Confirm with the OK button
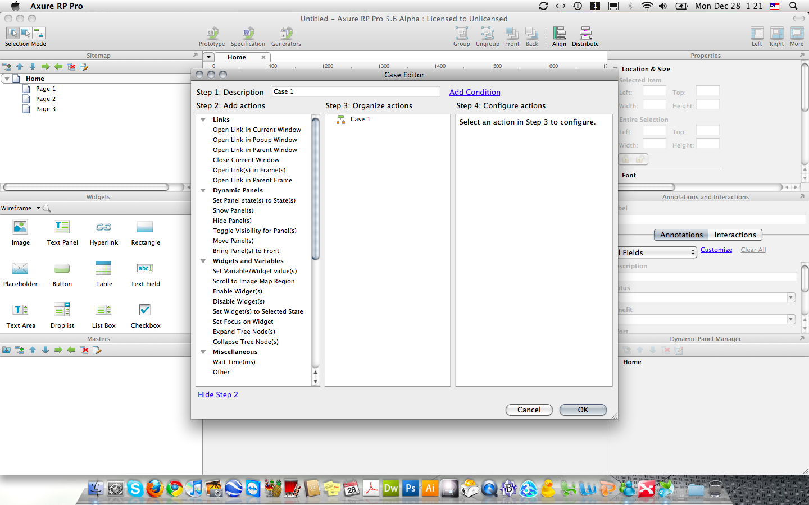This screenshot has width=809, height=505. (583, 410)
